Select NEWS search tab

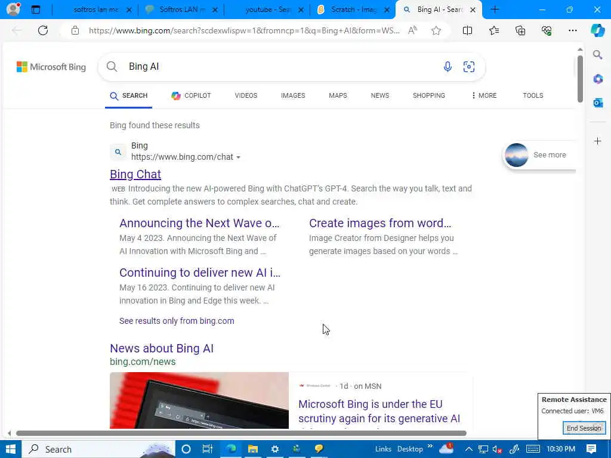(x=380, y=95)
